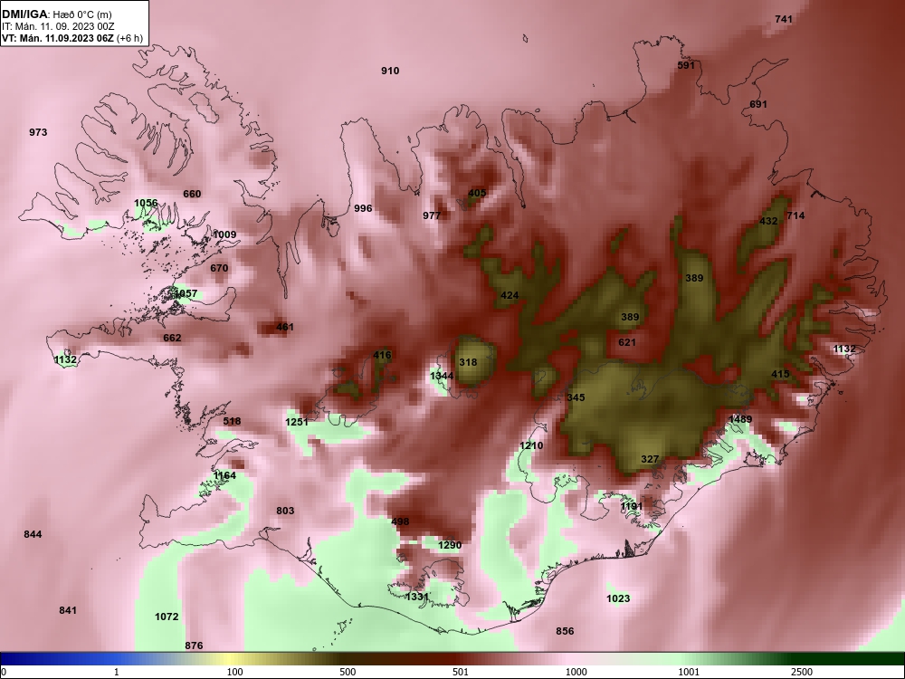Image resolution: width=905 pixels, height=679 pixels.
Task: Click the 1056 map value
Action: pyautogui.click(x=146, y=203)
